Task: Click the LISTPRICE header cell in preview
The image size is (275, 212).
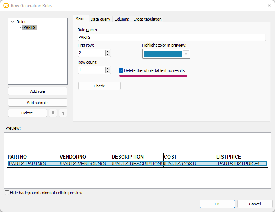Action: click(242, 157)
